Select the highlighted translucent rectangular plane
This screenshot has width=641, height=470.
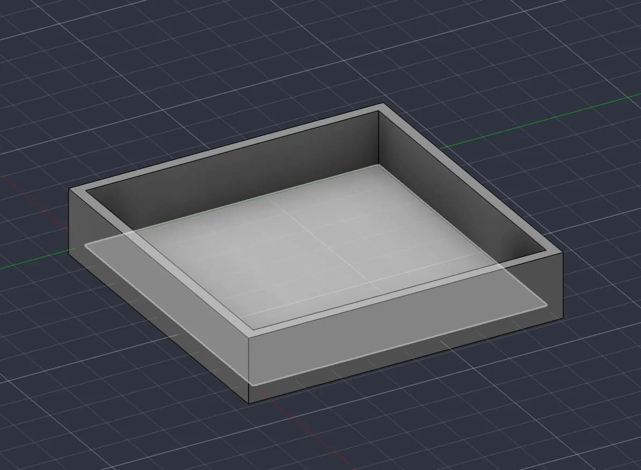[316, 275]
